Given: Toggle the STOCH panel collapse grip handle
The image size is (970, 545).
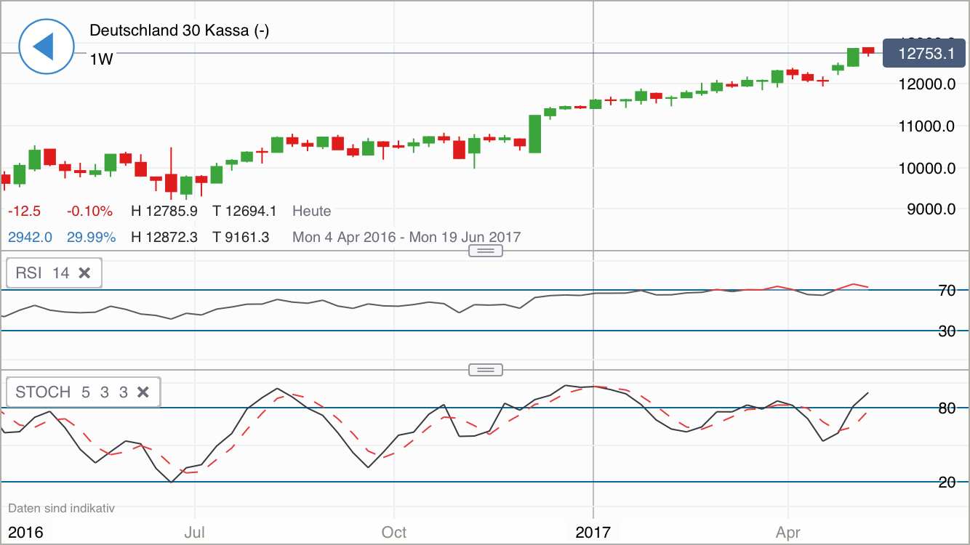Looking at the screenshot, I should coord(484,369).
